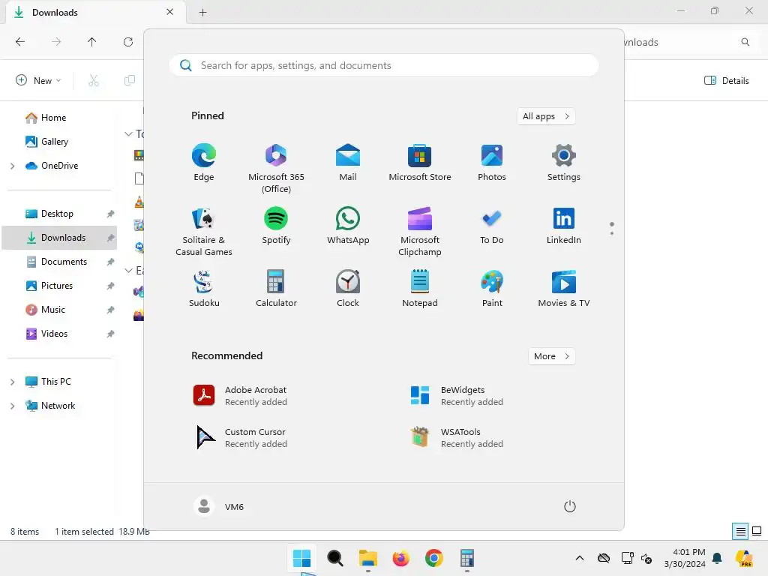Switch Explorer to details list view
Screen dimensions: 768x576
740,531
